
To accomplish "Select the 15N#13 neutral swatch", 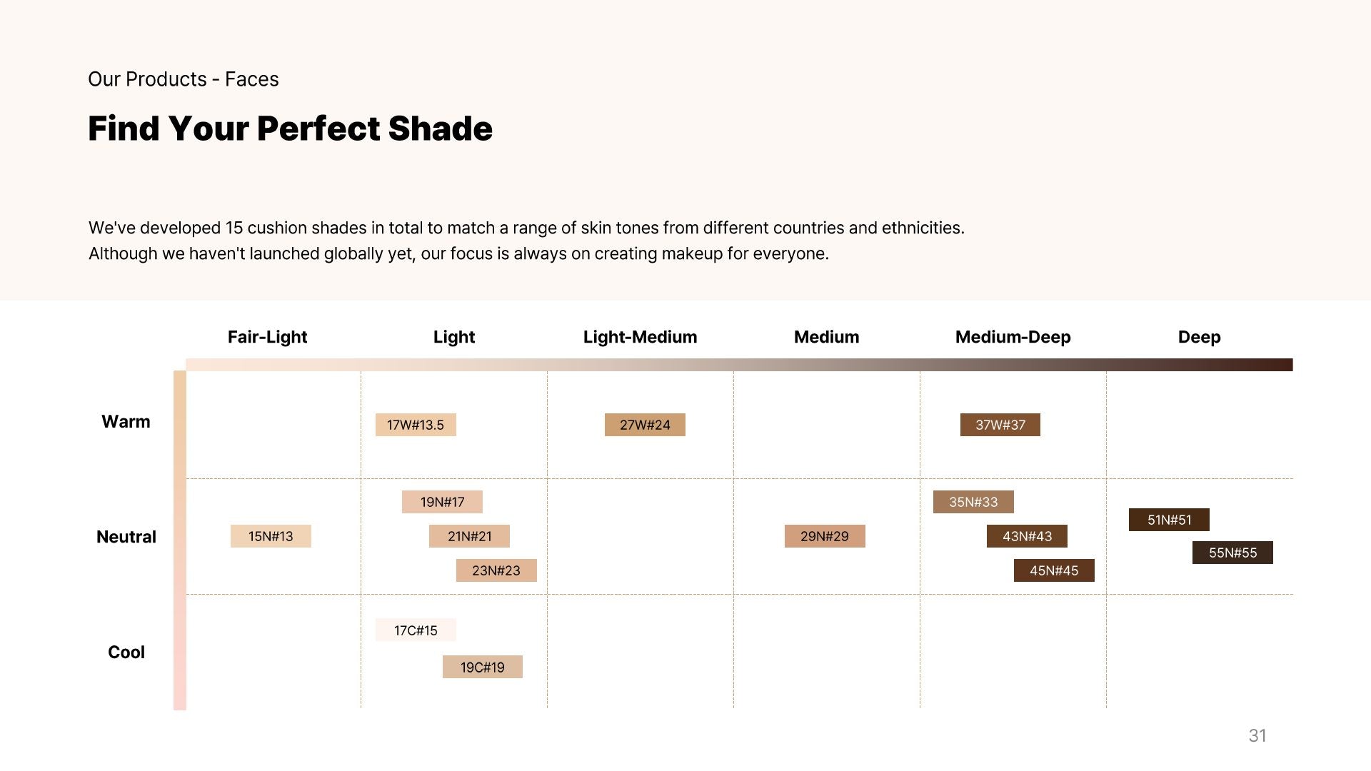I will 271,536.
